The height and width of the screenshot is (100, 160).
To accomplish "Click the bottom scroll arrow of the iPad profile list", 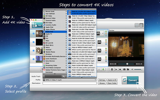I will (82, 78).
